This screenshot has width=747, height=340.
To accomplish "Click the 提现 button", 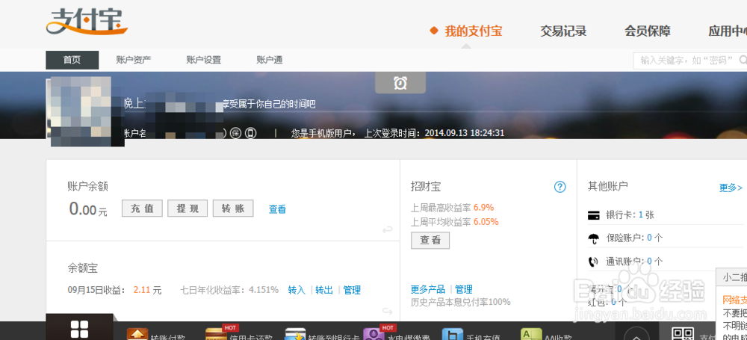I will pos(187,208).
